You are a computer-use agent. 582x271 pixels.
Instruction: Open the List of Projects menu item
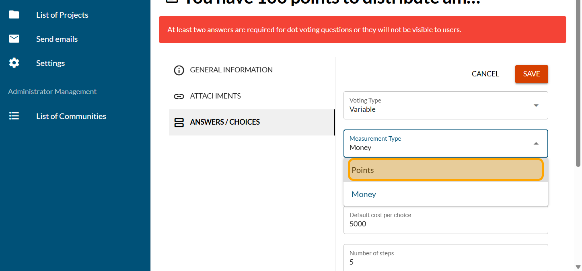62,15
